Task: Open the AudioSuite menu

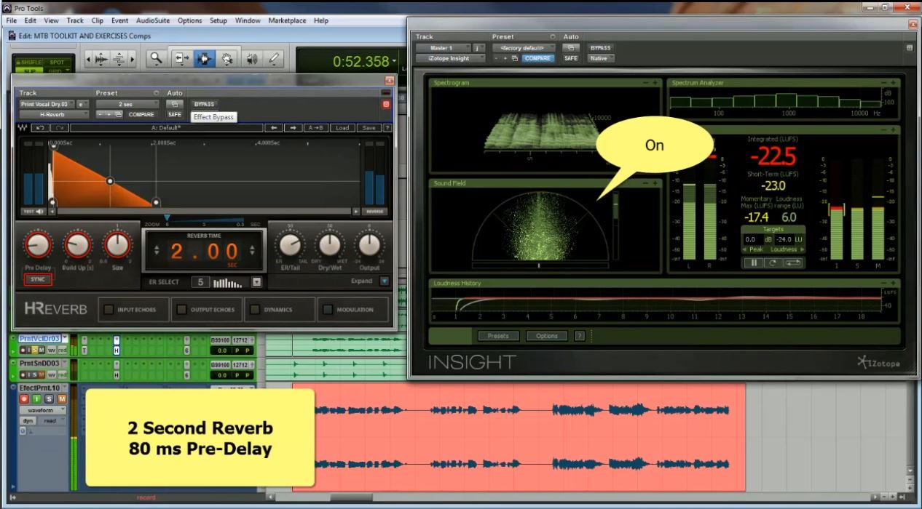Action: [152, 20]
